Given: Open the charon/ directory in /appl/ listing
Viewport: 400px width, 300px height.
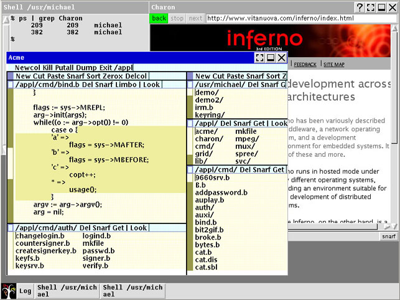Looking at the screenshot, I should (x=209, y=139).
